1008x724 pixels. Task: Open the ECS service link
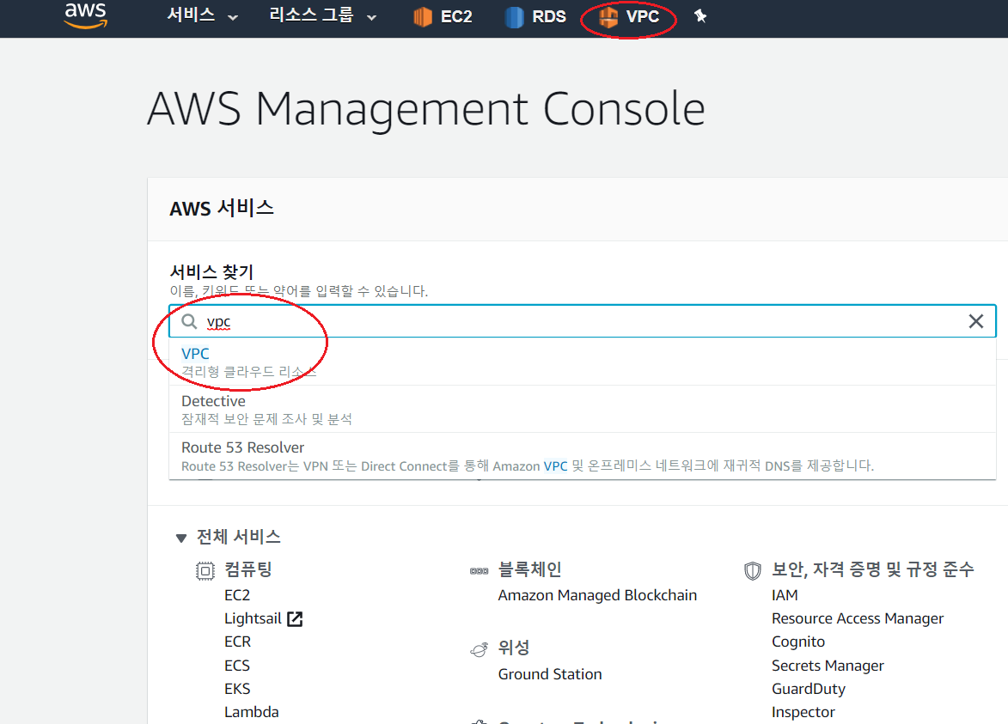click(237, 666)
